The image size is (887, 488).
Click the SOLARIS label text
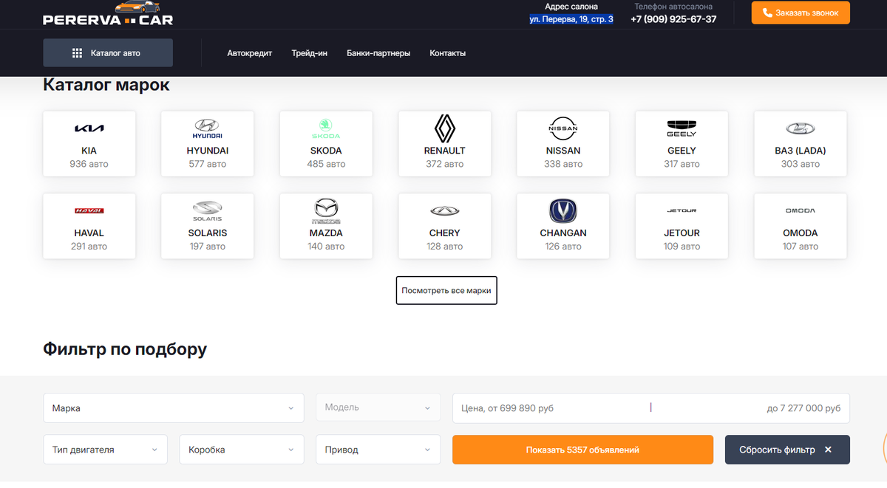[x=208, y=233]
